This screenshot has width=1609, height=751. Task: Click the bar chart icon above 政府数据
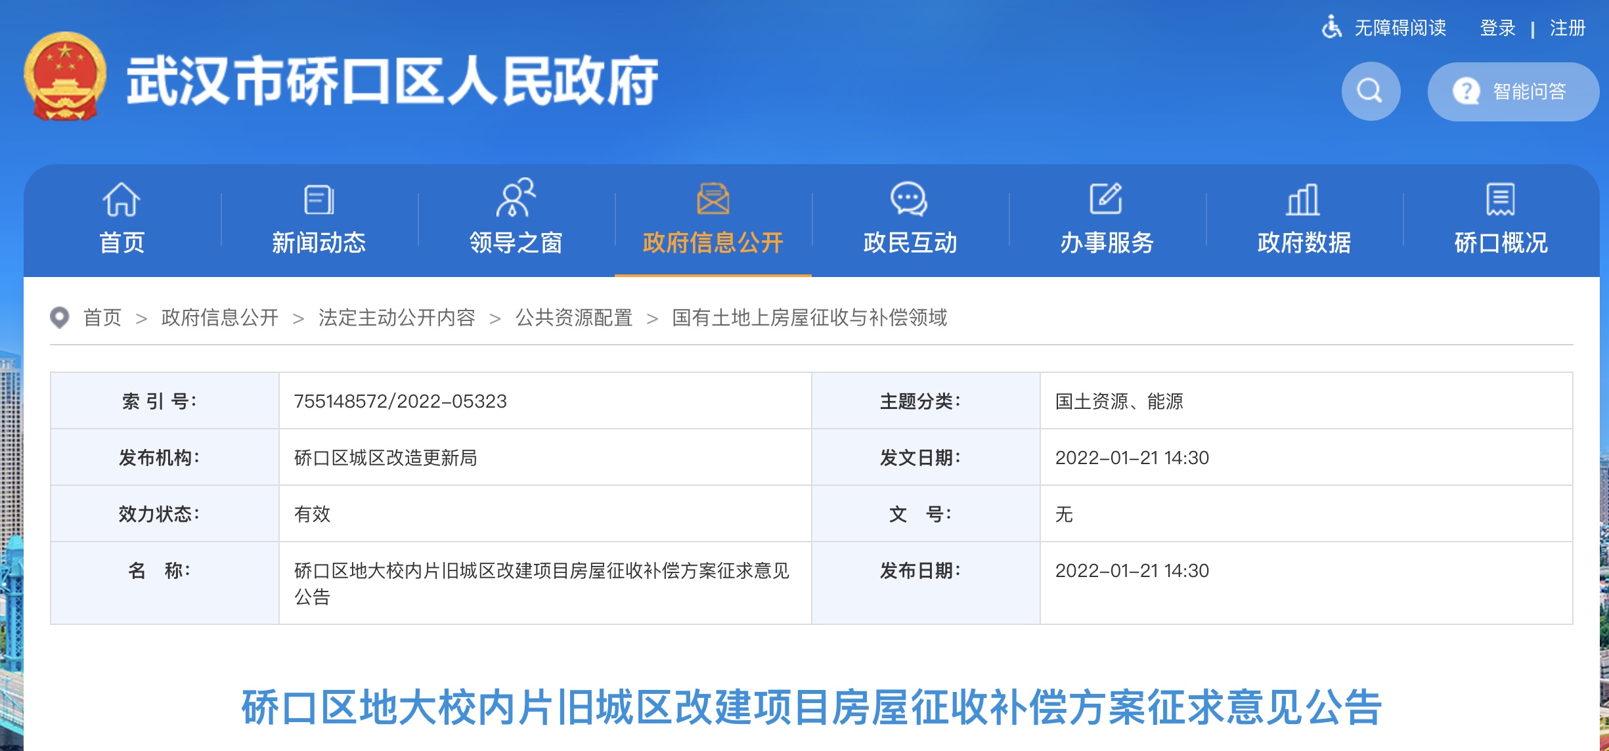(1303, 199)
